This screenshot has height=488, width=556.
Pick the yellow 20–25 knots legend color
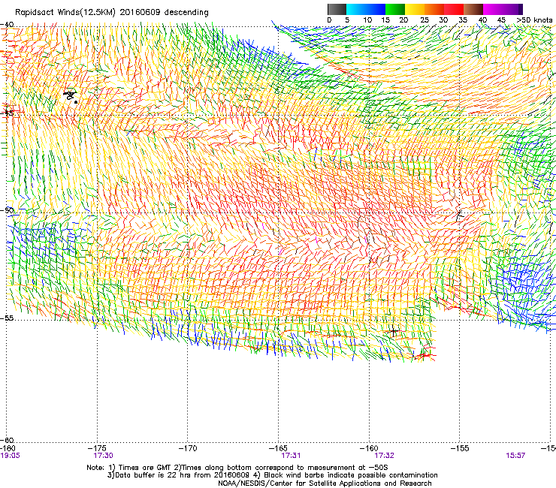point(415,9)
